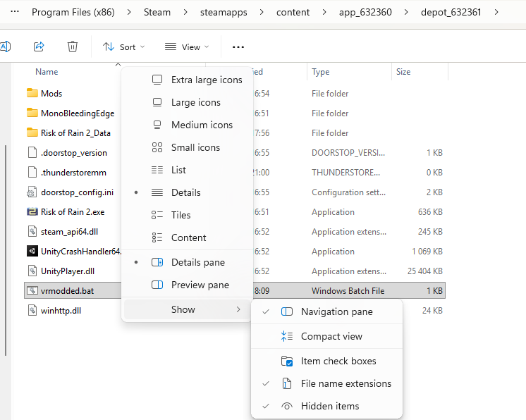Switch to List view
The image size is (526, 420).
click(188, 170)
